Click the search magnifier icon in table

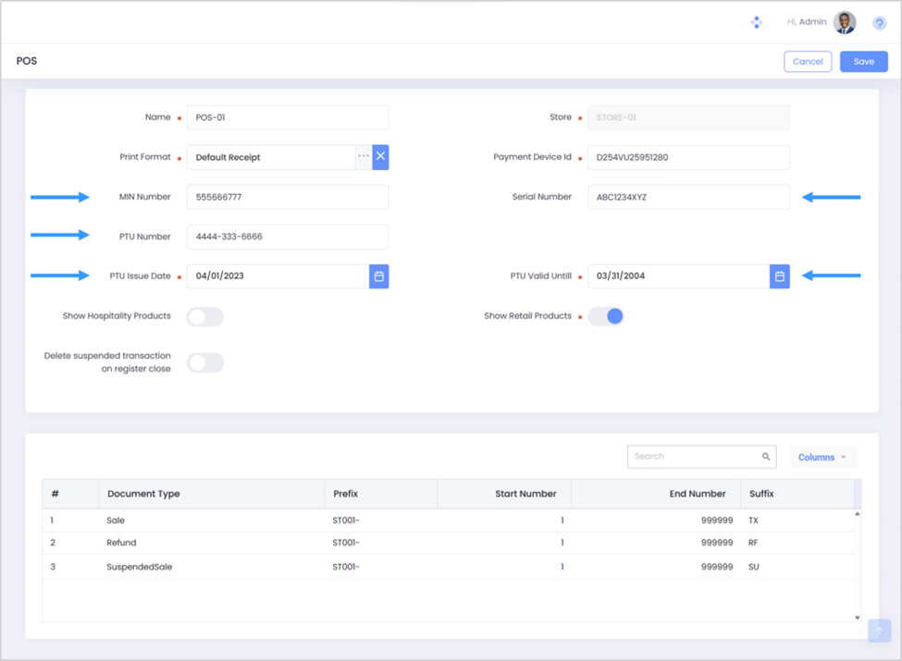766,457
